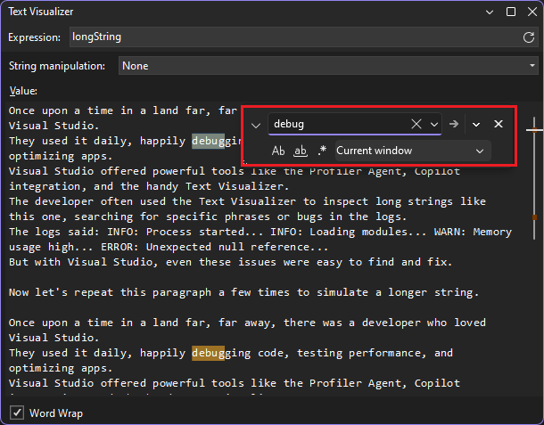
Task: Refresh the longString expression
Action: 528,37
